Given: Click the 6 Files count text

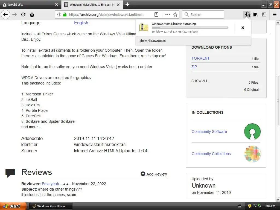Looking at the screenshot, I should pyautogui.click(x=253, y=83).
